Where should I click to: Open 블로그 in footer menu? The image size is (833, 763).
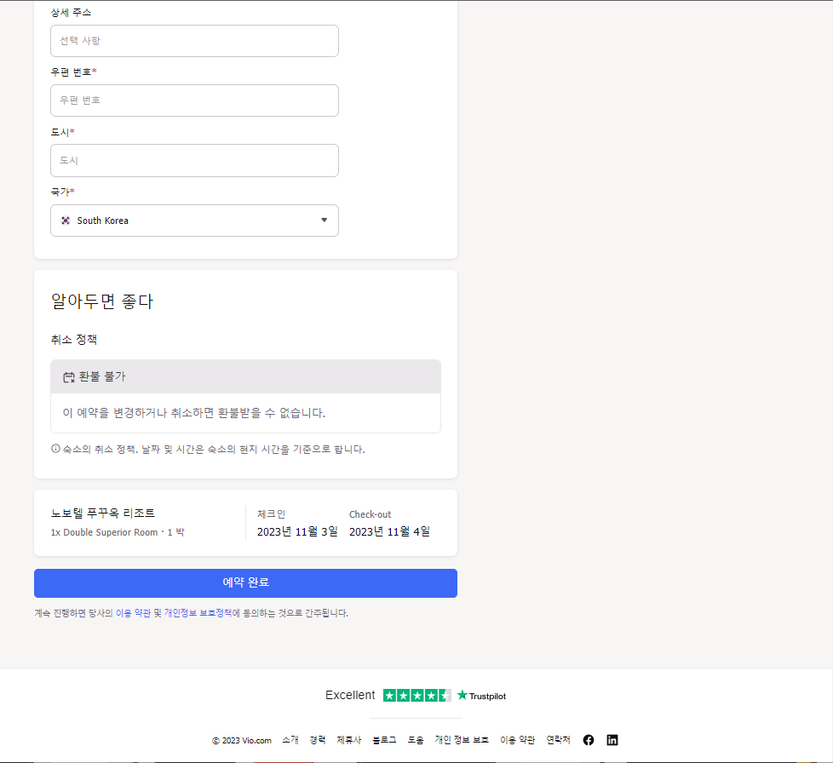pyautogui.click(x=384, y=740)
